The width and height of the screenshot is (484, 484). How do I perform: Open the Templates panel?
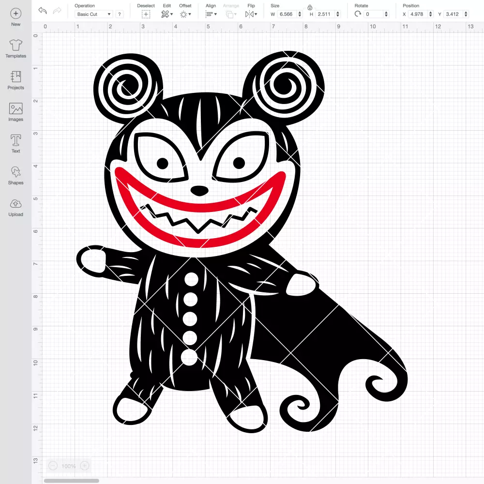(16, 48)
